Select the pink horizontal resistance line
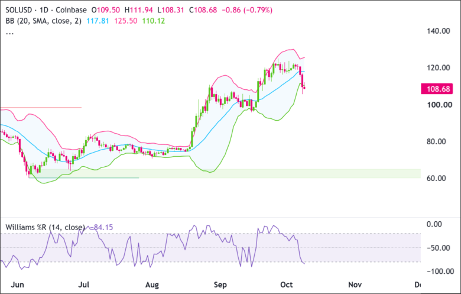461x294 pixels. (x=41, y=108)
